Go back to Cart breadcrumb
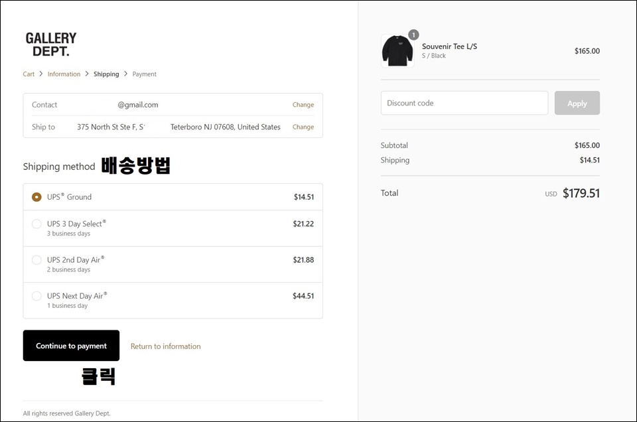The width and height of the screenshot is (637, 422). pyautogui.click(x=29, y=74)
